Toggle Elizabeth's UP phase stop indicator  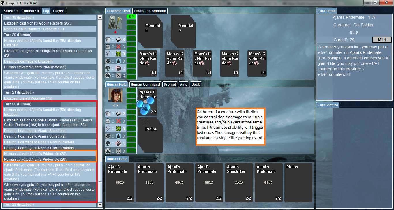click(x=131, y=17)
